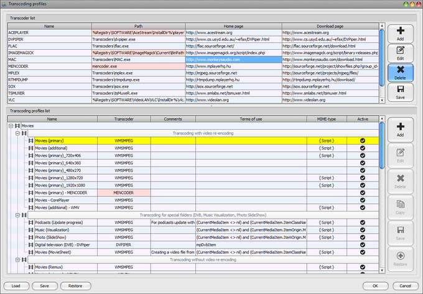
Task: Select http://www.monkeysaudio.com home page cell
Action: tap(234, 60)
